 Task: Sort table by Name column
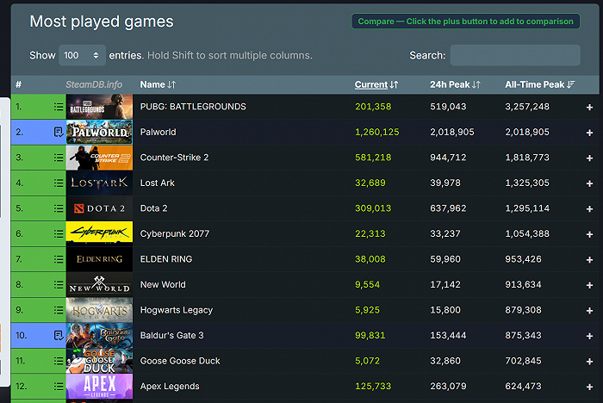click(158, 84)
